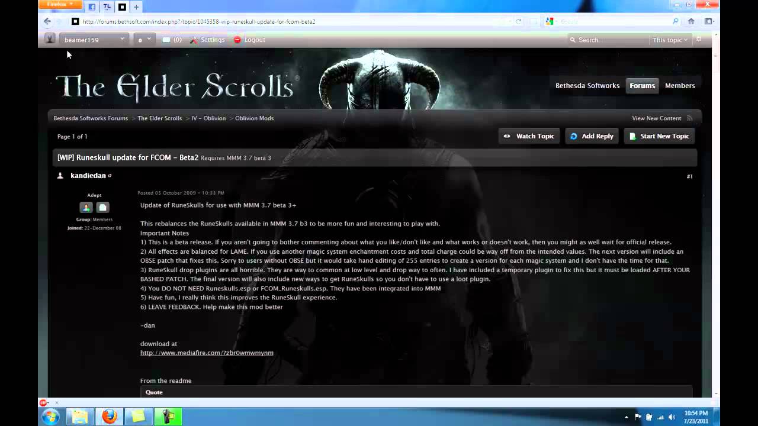Go to IV – Oblivion breadcrumb
The image size is (758, 426).
tap(208, 118)
